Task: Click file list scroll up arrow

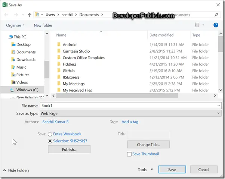Action: pos(221,34)
